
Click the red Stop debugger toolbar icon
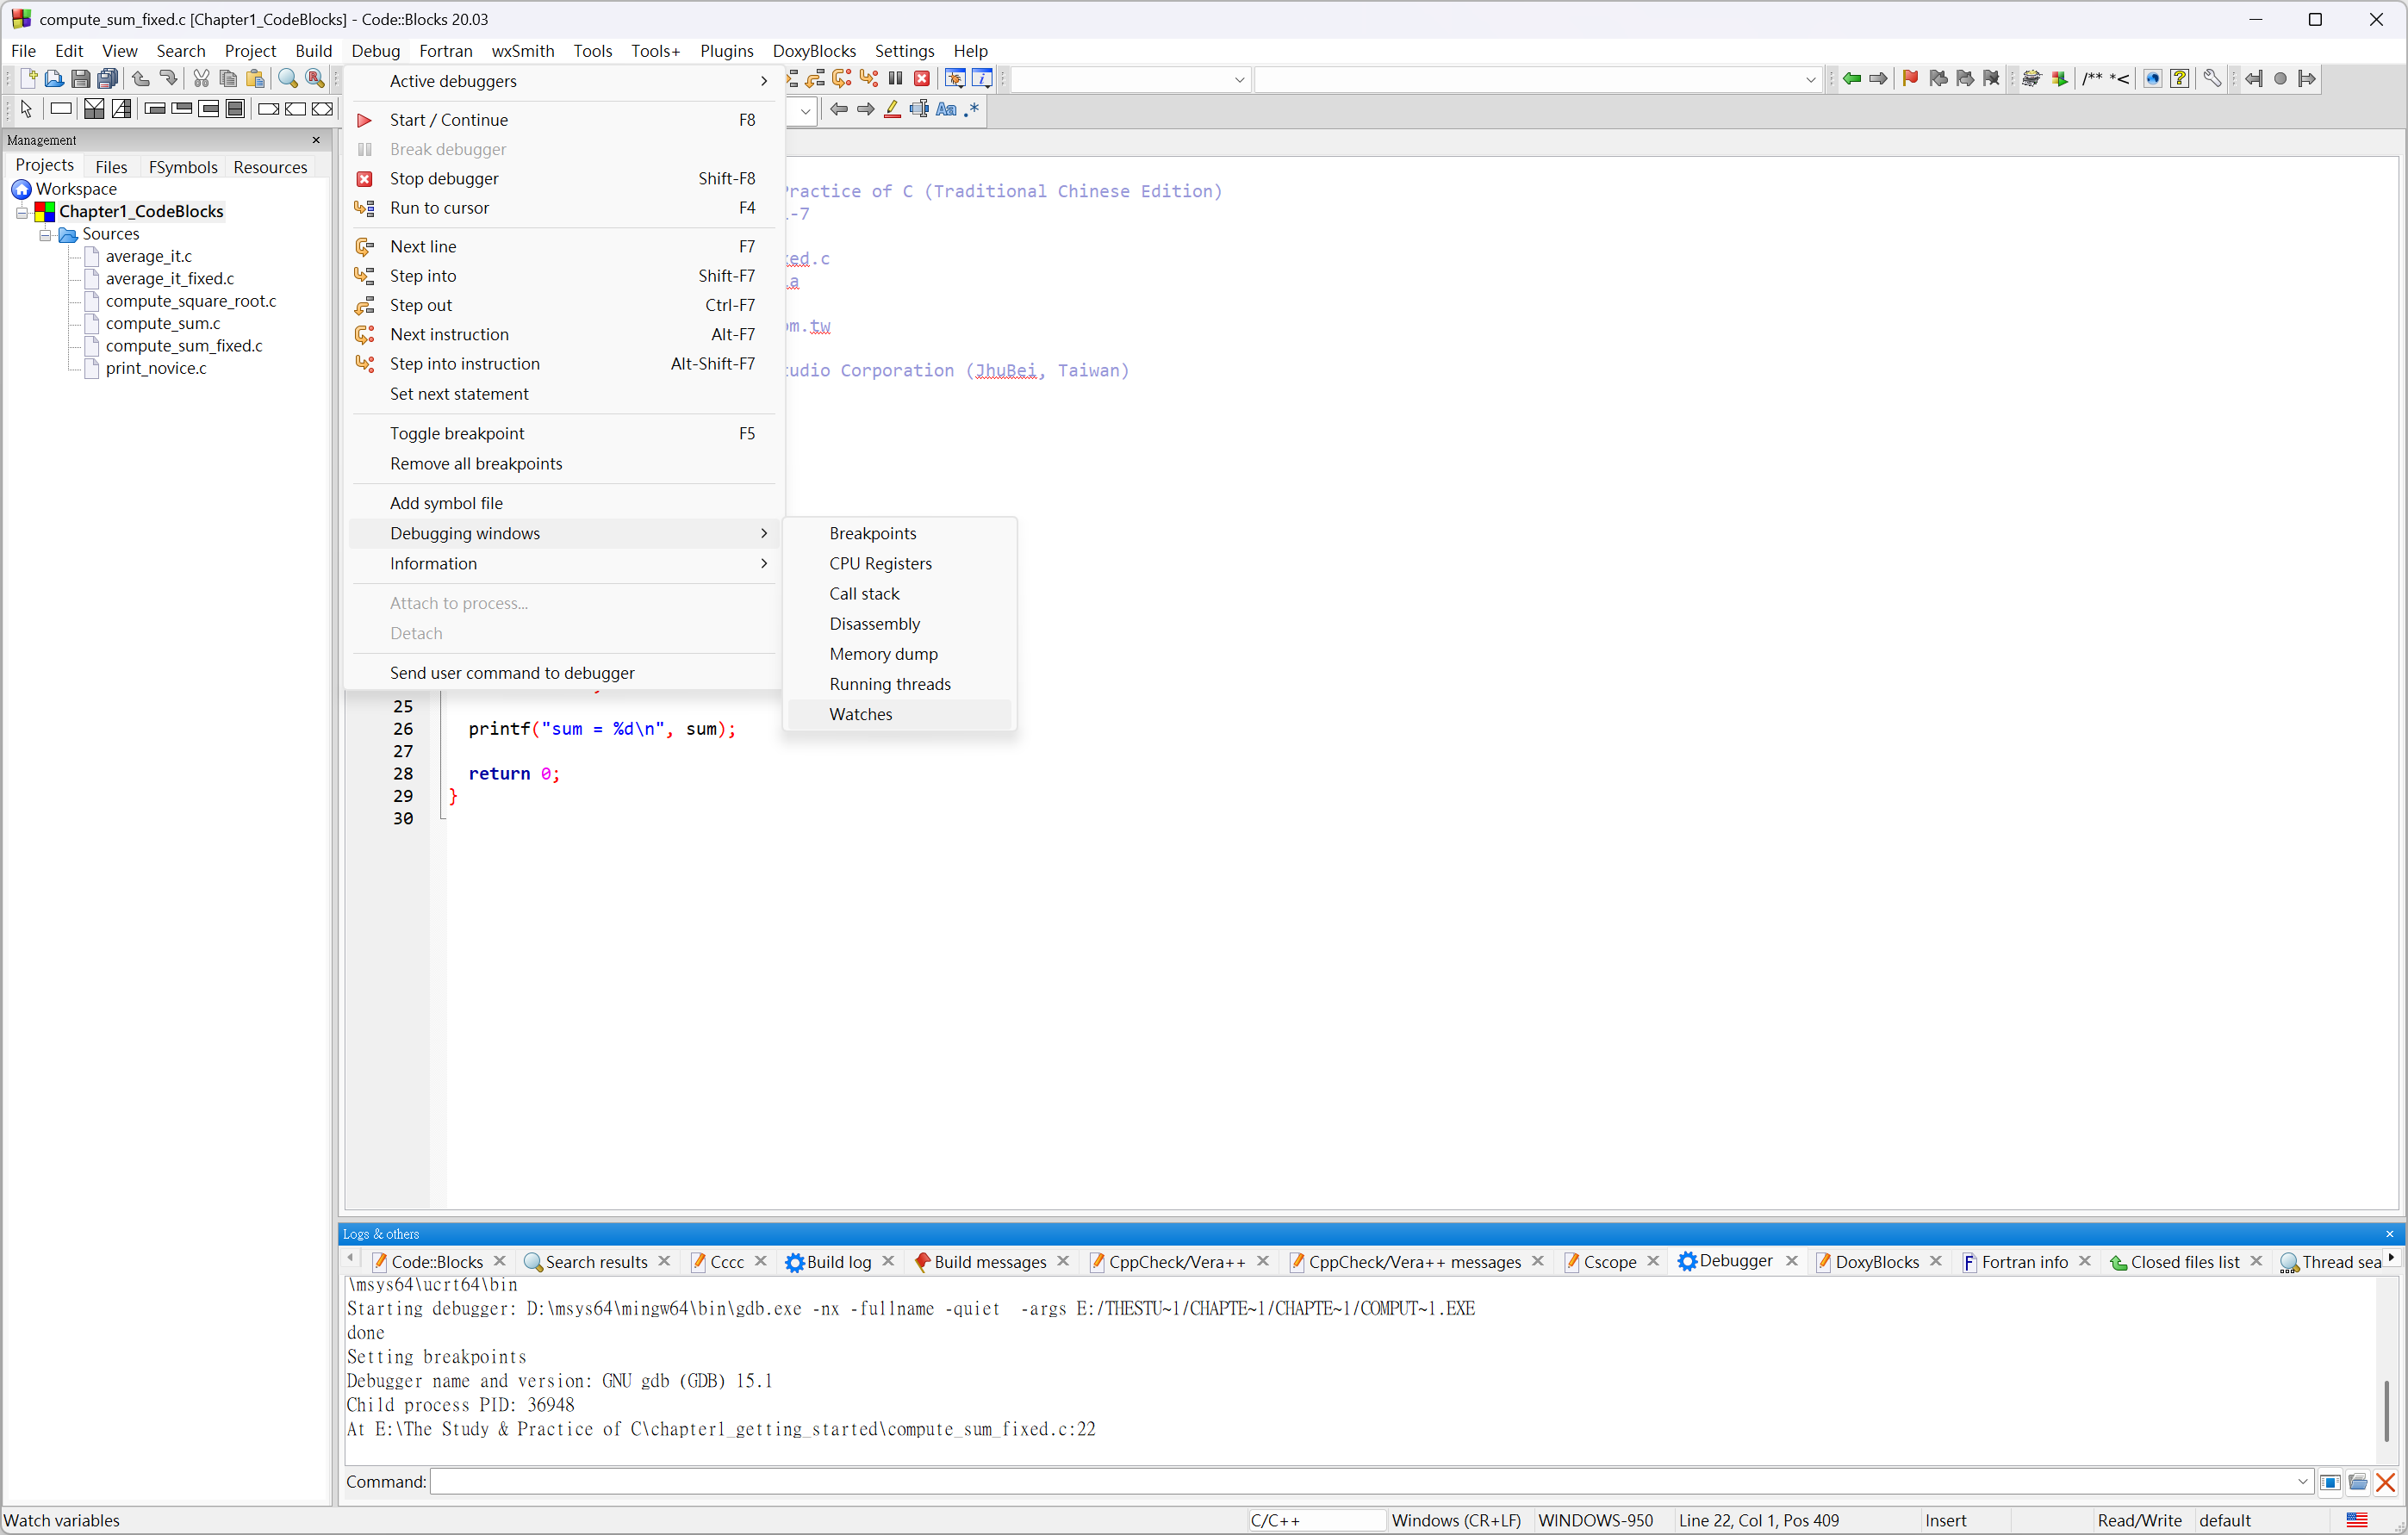(922, 79)
